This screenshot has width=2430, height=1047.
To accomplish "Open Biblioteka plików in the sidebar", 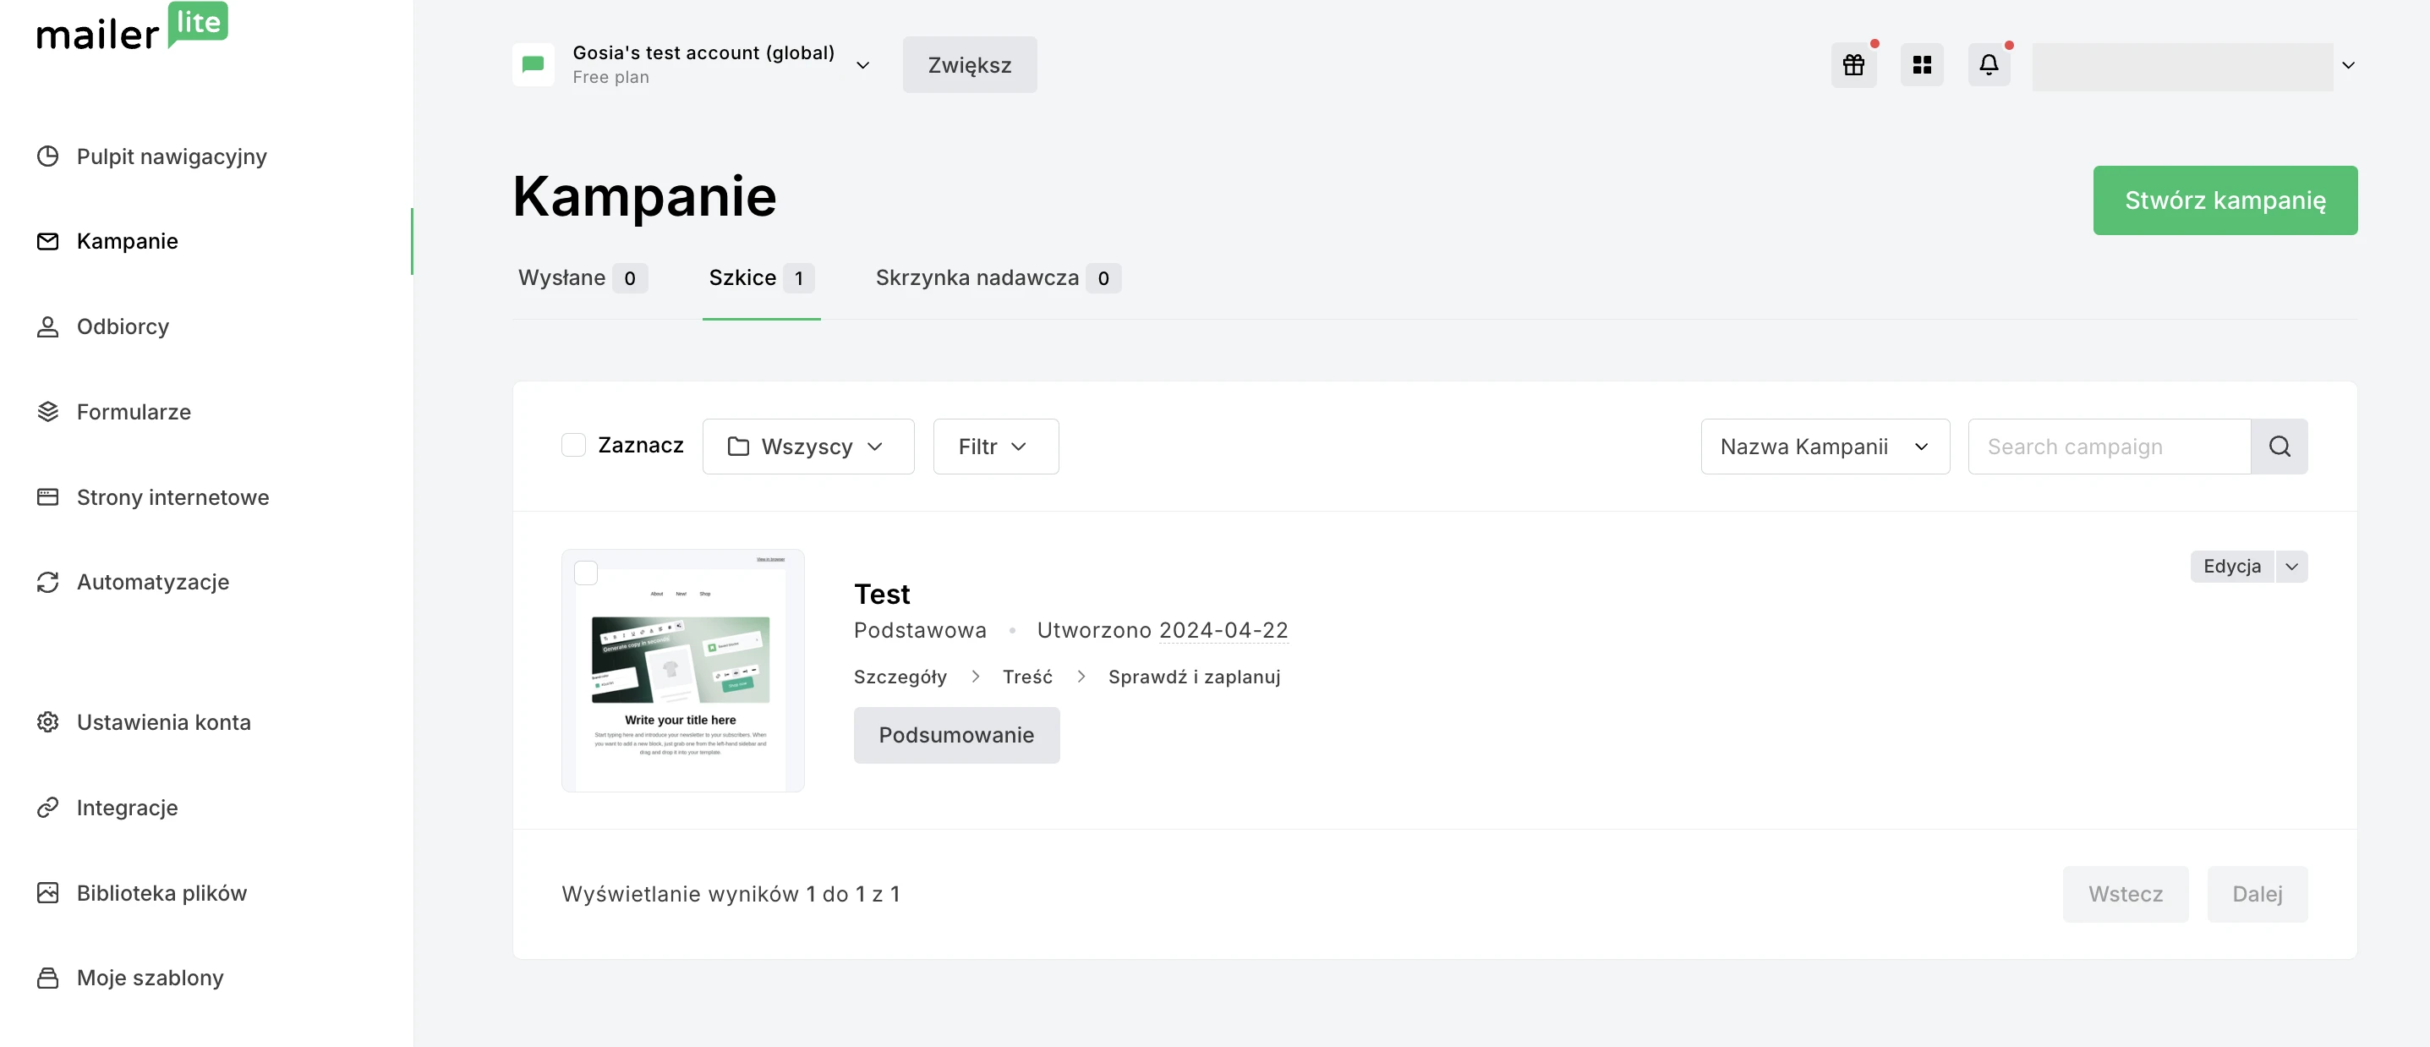I will (x=161, y=892).
